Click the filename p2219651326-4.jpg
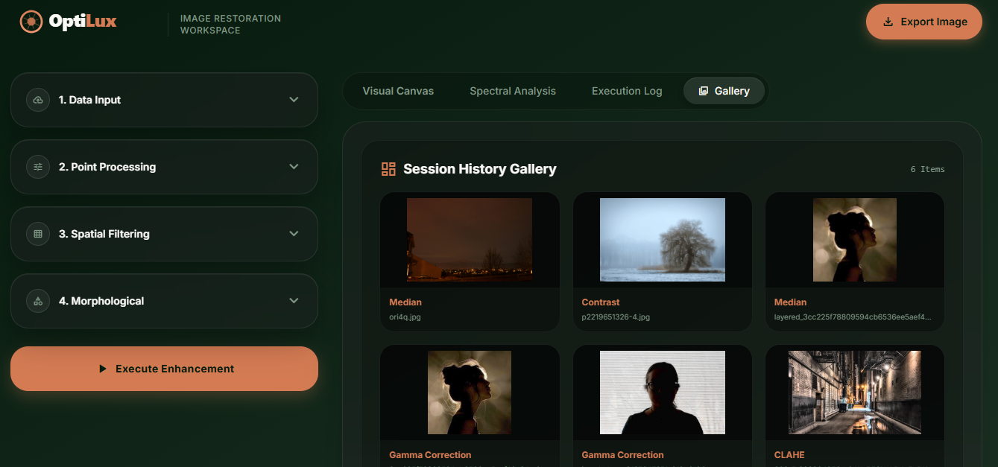 point(616,317)
